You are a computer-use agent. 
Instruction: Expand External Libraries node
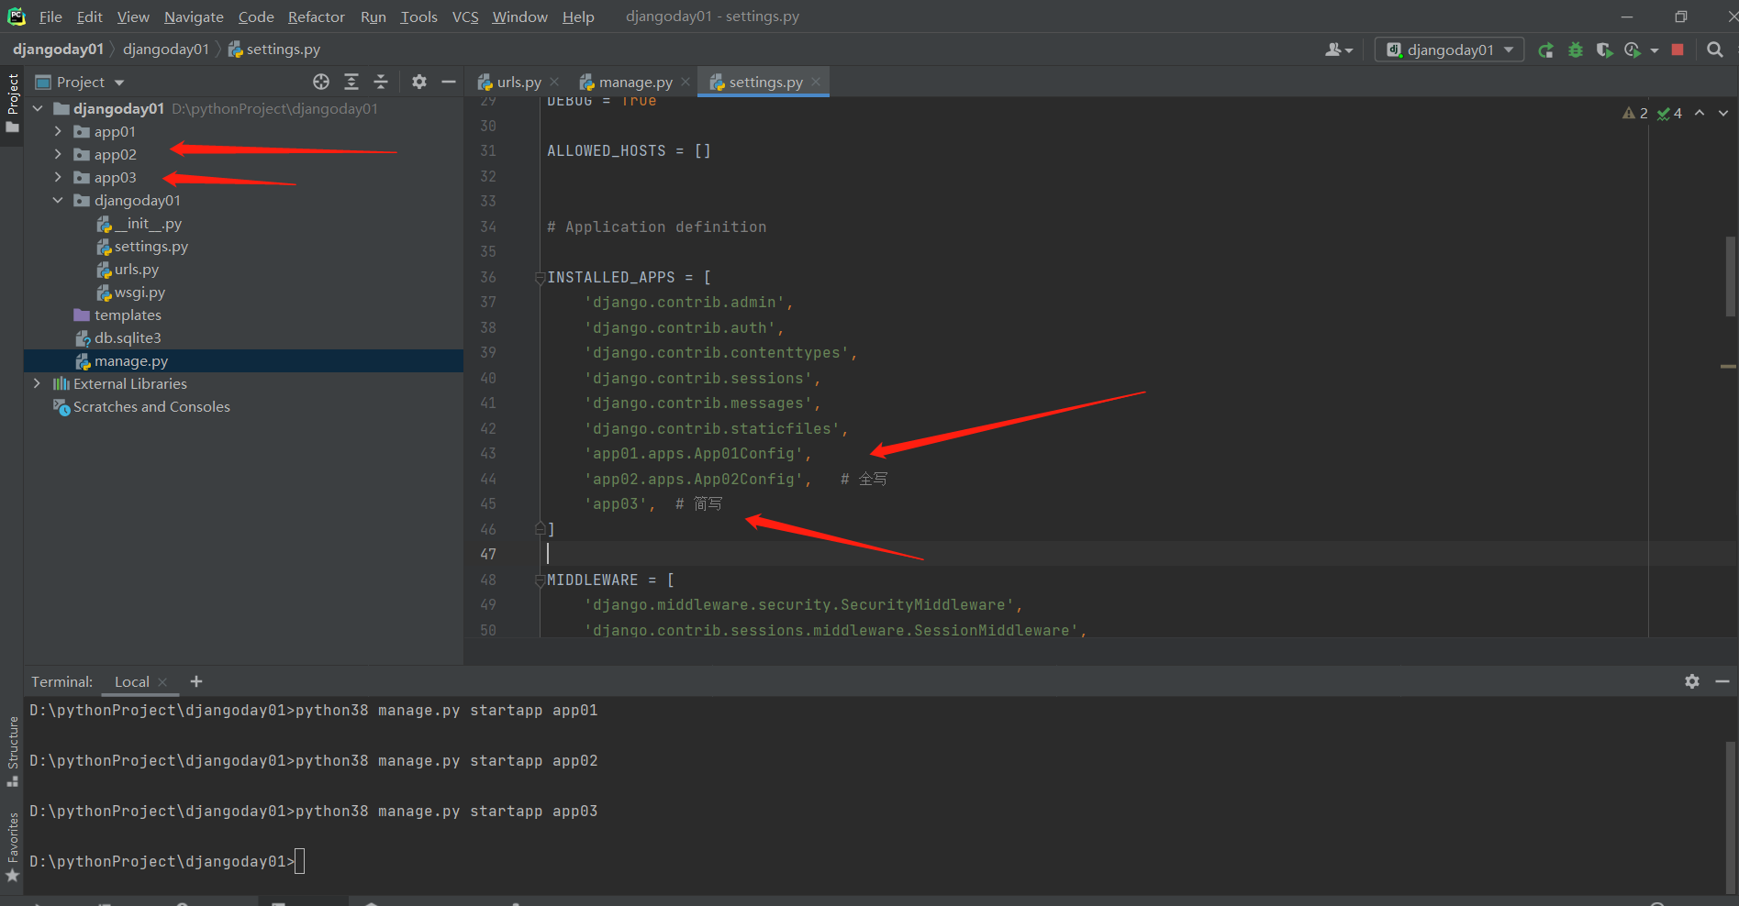[37, 384]
